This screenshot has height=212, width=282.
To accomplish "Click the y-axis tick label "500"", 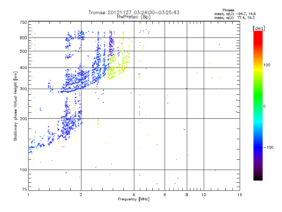I will tap(23, 51).
